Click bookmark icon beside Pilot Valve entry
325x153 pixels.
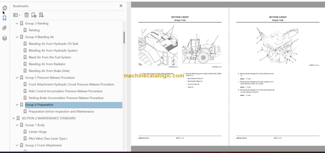click(25, 139)
